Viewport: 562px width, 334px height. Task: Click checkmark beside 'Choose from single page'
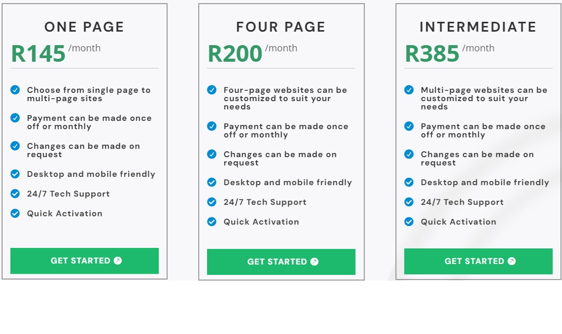point(15,90)
